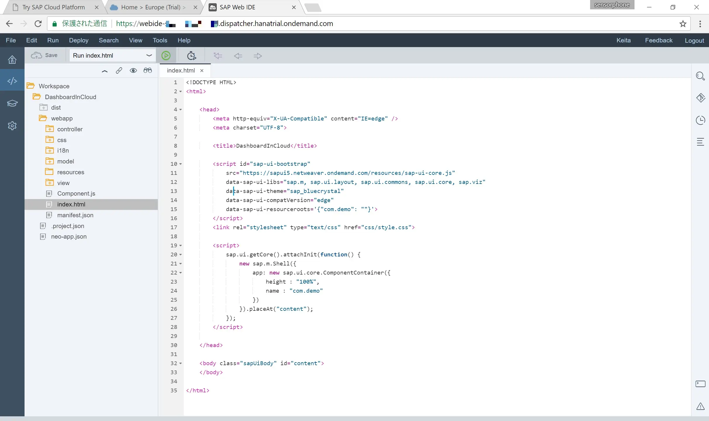Viewport: 709px width, 421px height.
Task: Open the Development code perspective icon
Action: pyautogui.click(x=12, y=81)
